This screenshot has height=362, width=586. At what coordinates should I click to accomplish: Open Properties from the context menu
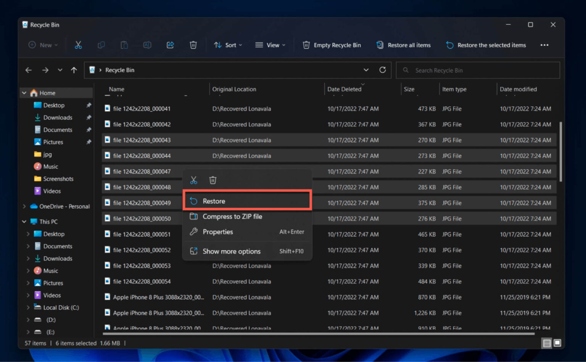point(217,232)
